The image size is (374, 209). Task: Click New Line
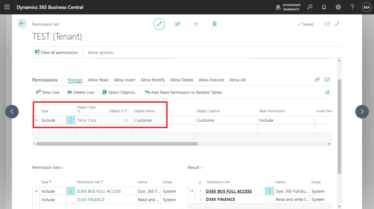[47, 92]
